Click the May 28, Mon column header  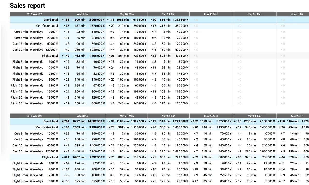126,14
